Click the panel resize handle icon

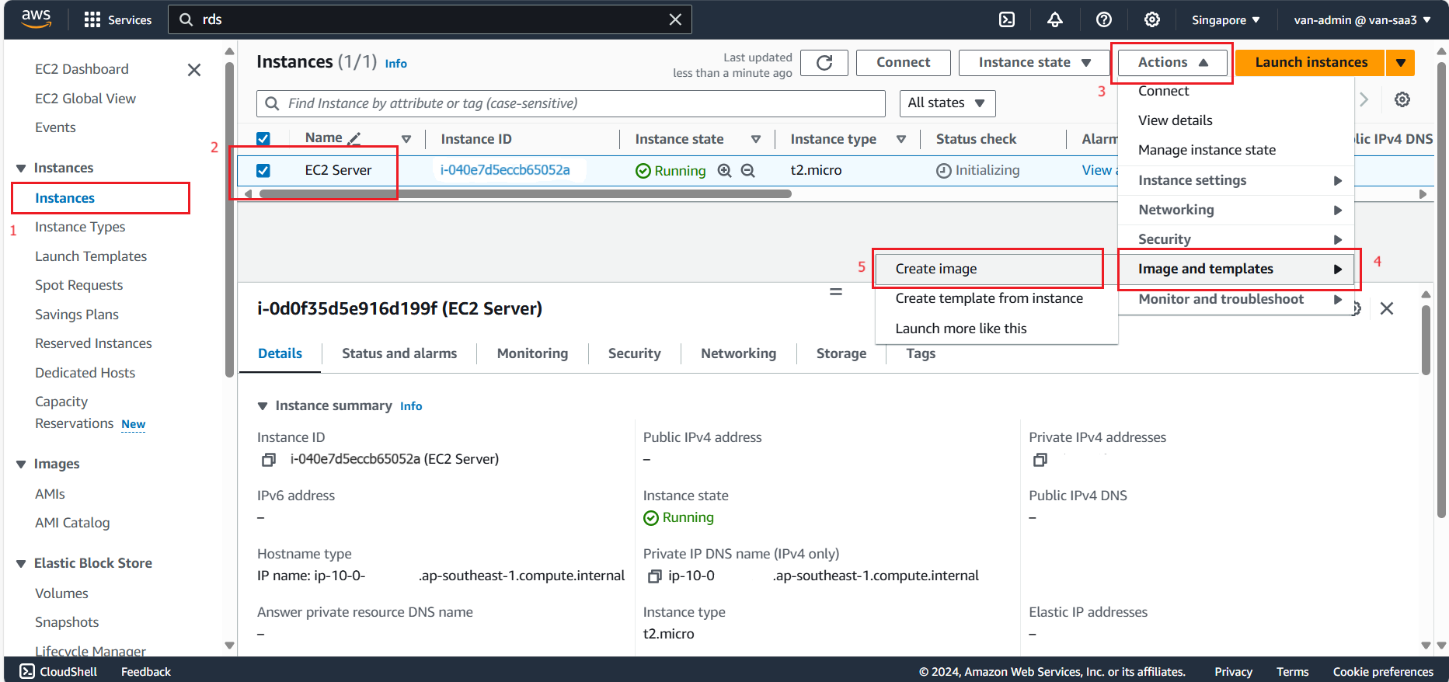(x=836, y=292)
